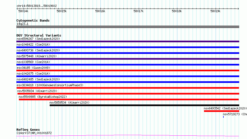Open variant nsv6594267 (Sedlazeck2020) label
Viewport: 247px width, 139px height.
pyautogui.click(x=38, y=39)
